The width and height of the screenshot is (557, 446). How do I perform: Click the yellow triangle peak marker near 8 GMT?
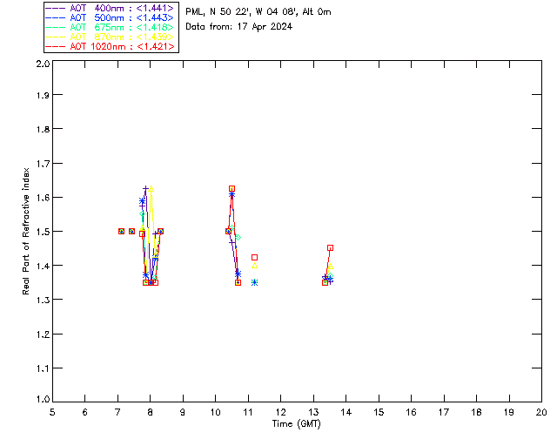click(x=151, y=189)
